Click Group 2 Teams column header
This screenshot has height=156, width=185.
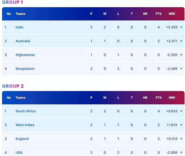pos(20,98)
